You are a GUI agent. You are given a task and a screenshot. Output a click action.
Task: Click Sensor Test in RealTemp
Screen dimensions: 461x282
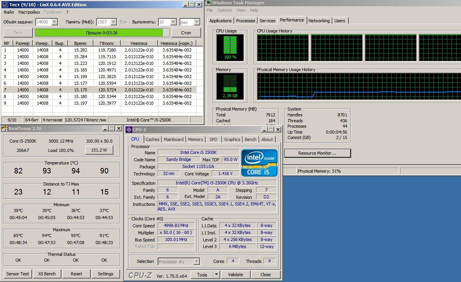[x=18, y=274]
